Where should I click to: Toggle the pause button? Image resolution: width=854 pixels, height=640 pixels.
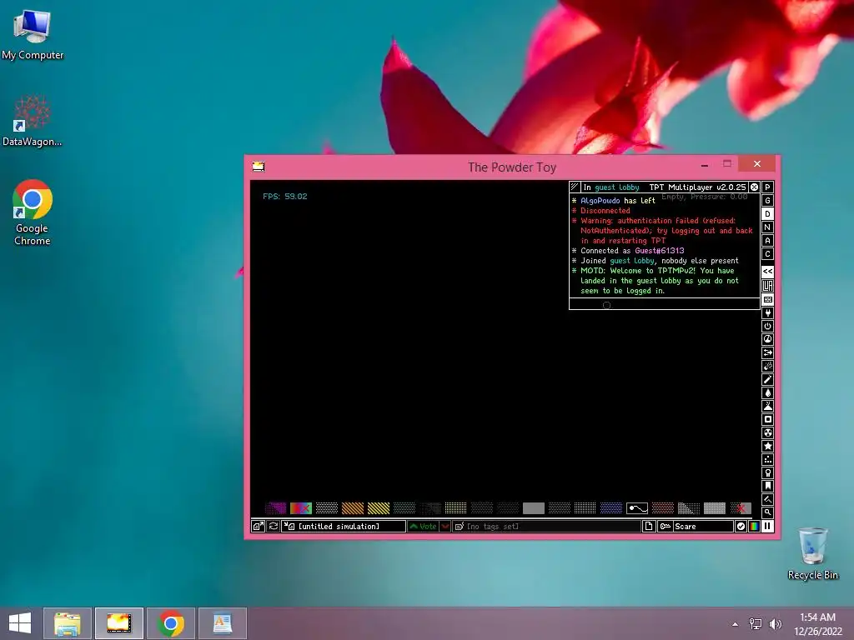coord(767,527)
